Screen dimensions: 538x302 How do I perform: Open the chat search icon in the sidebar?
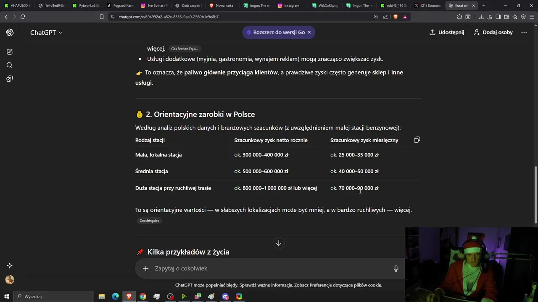10,65
